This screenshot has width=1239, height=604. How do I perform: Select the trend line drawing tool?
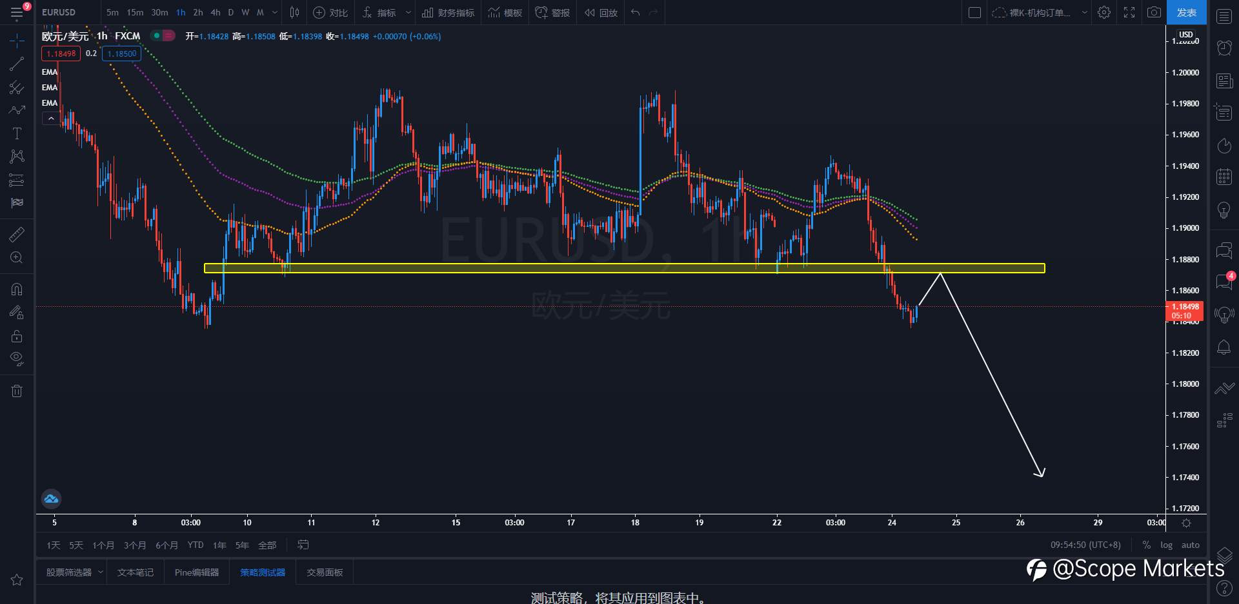point(17,64)
